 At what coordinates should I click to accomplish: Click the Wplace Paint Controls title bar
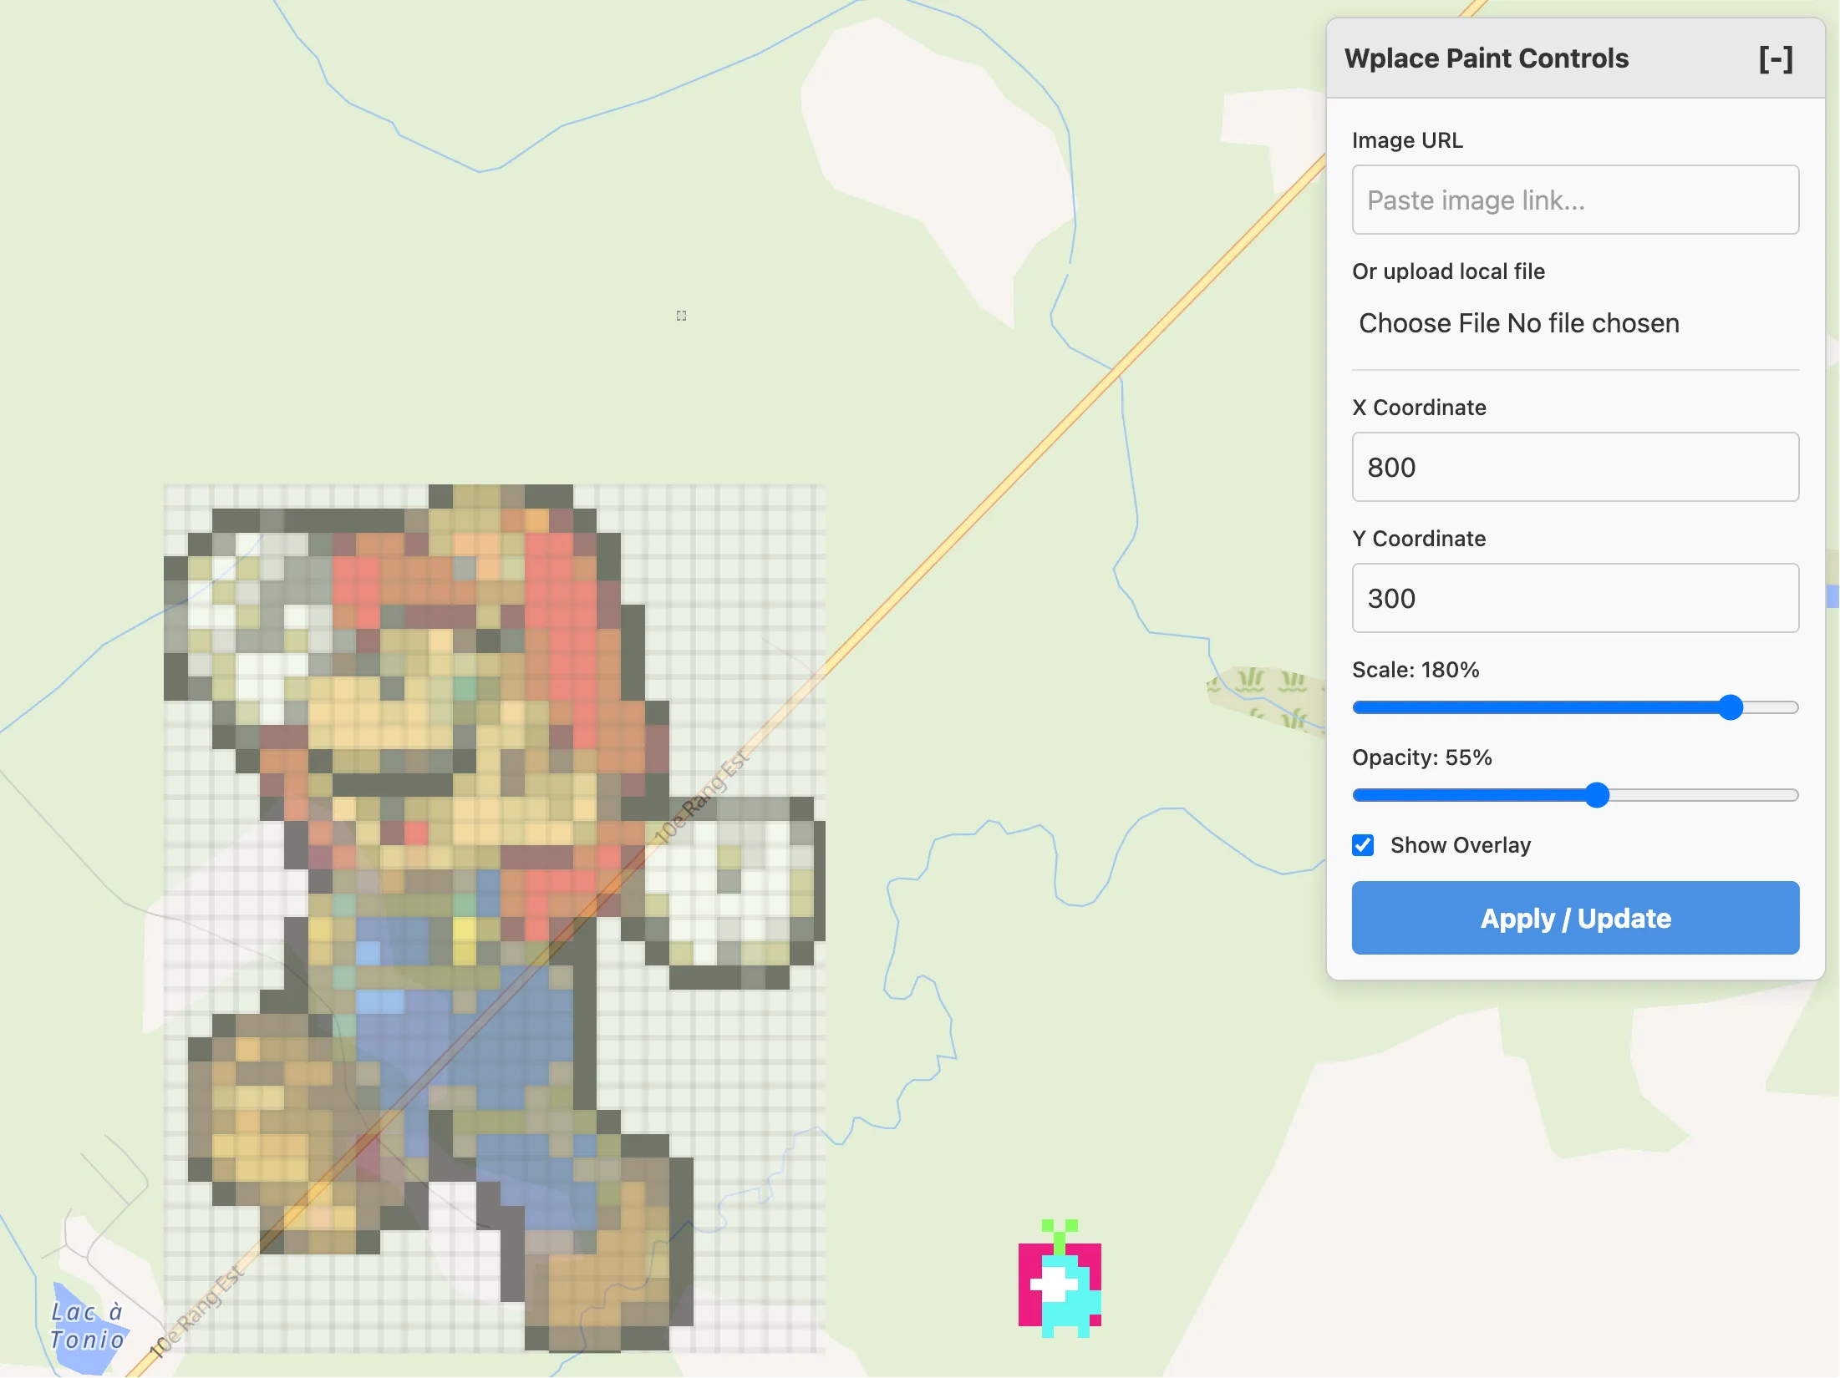coord(1487,58)
